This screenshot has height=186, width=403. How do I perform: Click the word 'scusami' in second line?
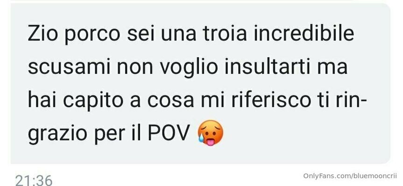pyautogui.click(x=69, y=67)
